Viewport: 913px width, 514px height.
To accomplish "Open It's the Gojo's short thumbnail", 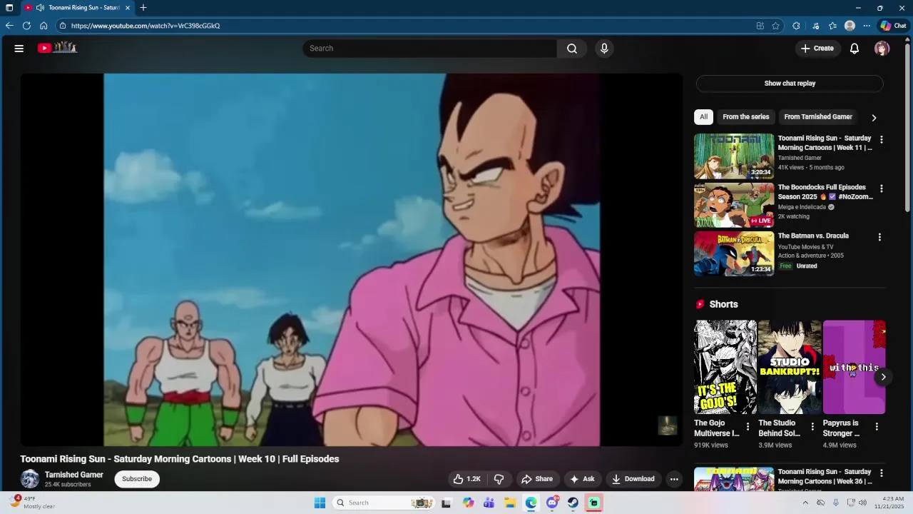I will 725,367.
